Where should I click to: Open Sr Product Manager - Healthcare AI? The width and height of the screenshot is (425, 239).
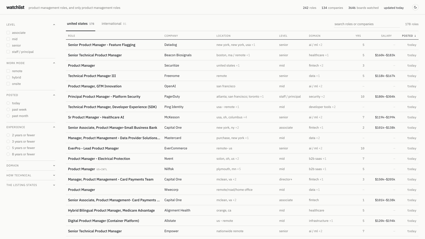(x=96, y=117)
